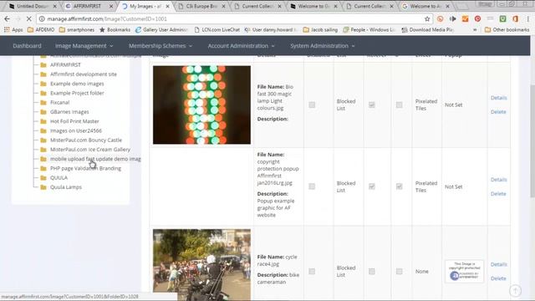Select Example demo images folder
The height and width of the screenshot is (301, 535).
pyautogui.click(x=77, y=84)
